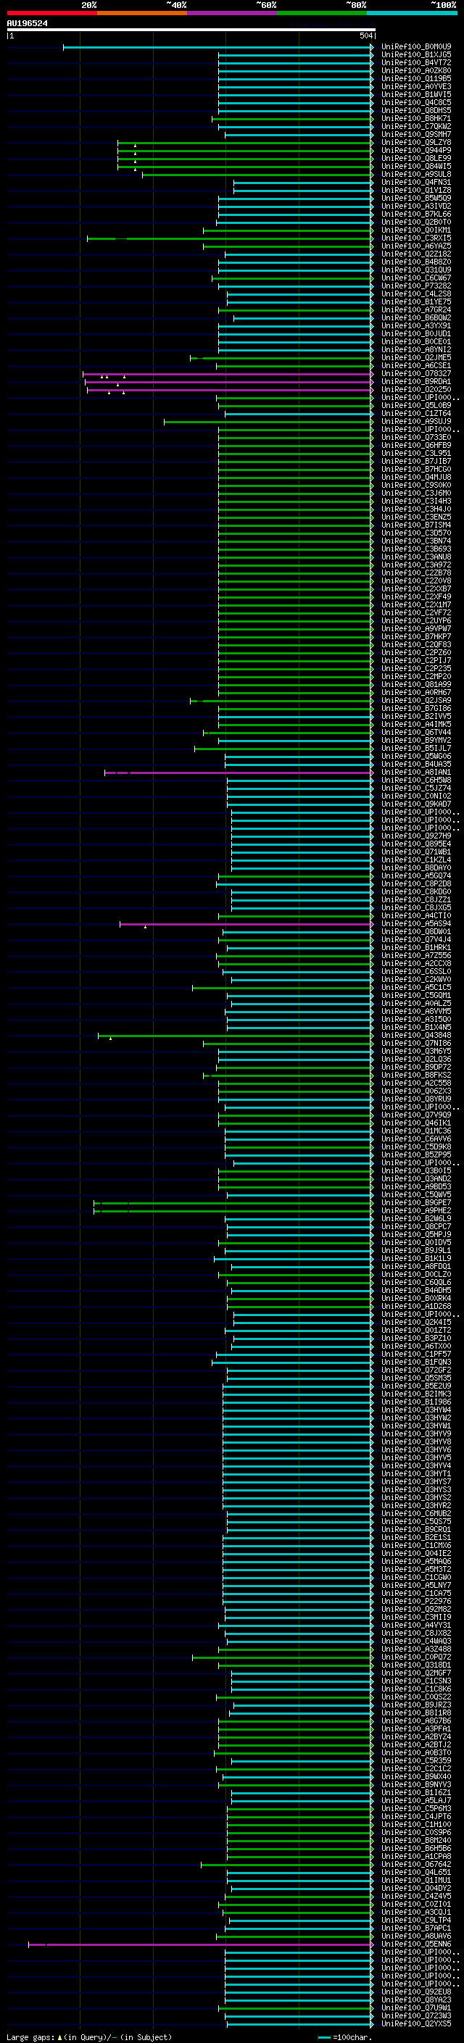Select label UniRef100_Q2JME5
464x2043 pixels.
416,358
